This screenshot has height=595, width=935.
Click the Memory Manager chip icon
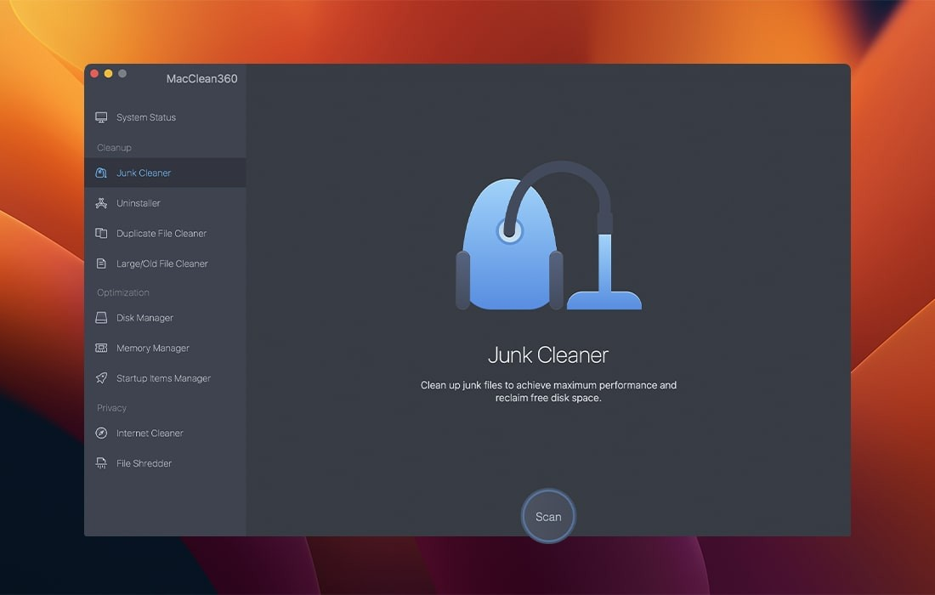click(101, 348)
